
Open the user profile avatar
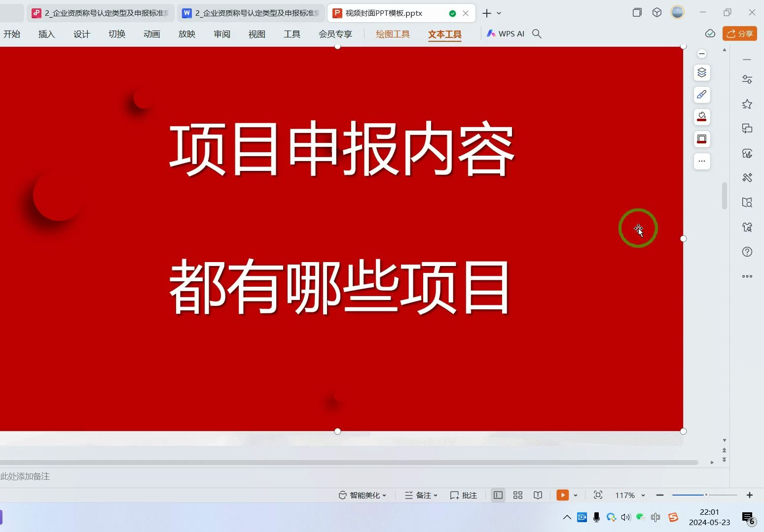pos(678,12)
